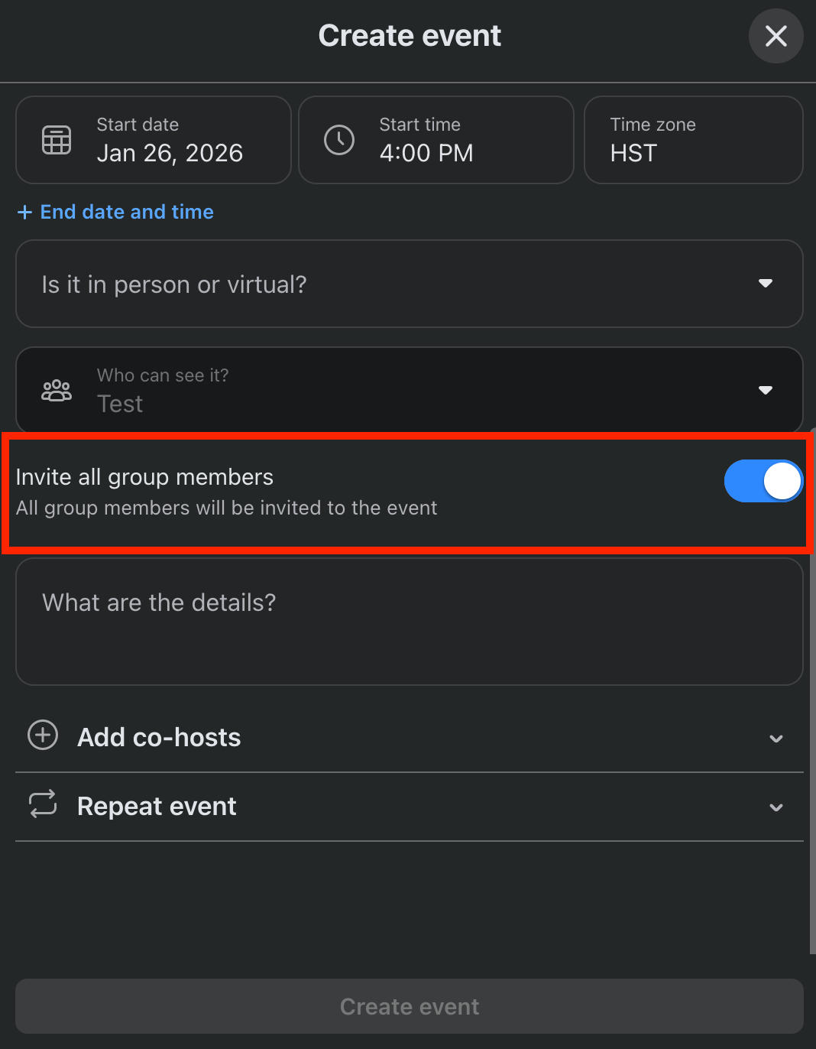Select the HST Time zone field

pos(693,140)
